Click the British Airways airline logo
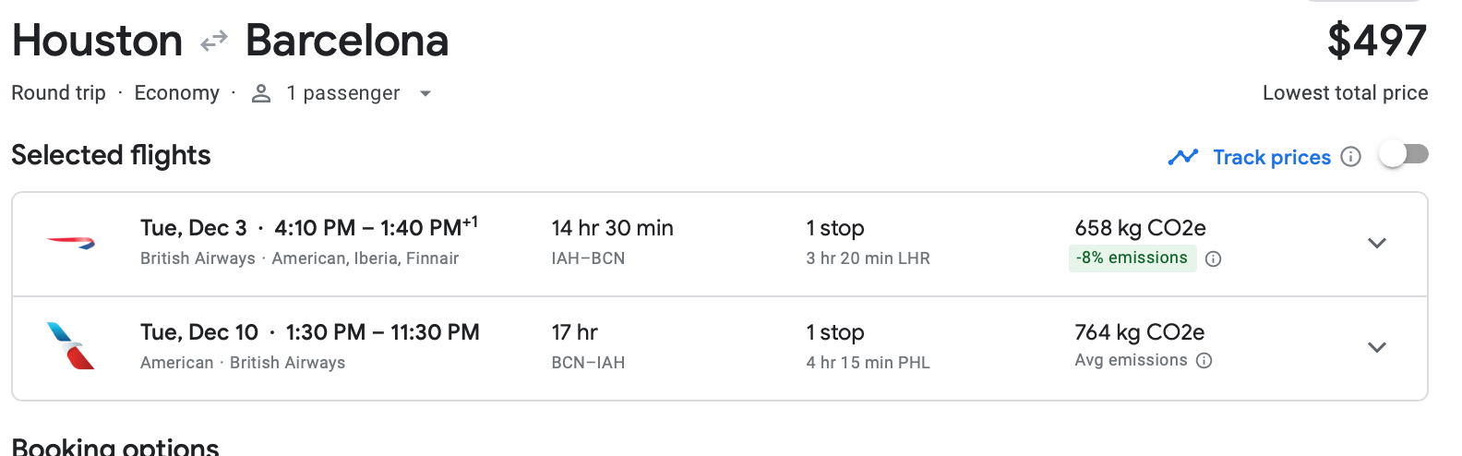 pyautogui.click(x=71, y=243)
